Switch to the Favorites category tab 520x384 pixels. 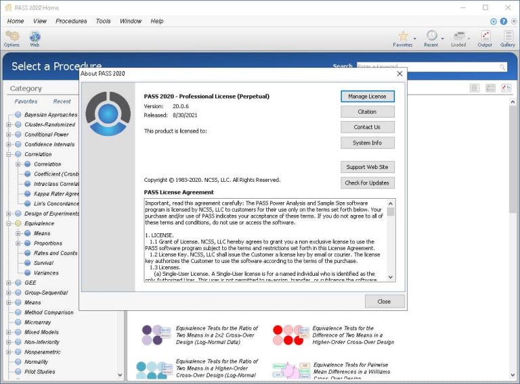(x=26, y=101)
